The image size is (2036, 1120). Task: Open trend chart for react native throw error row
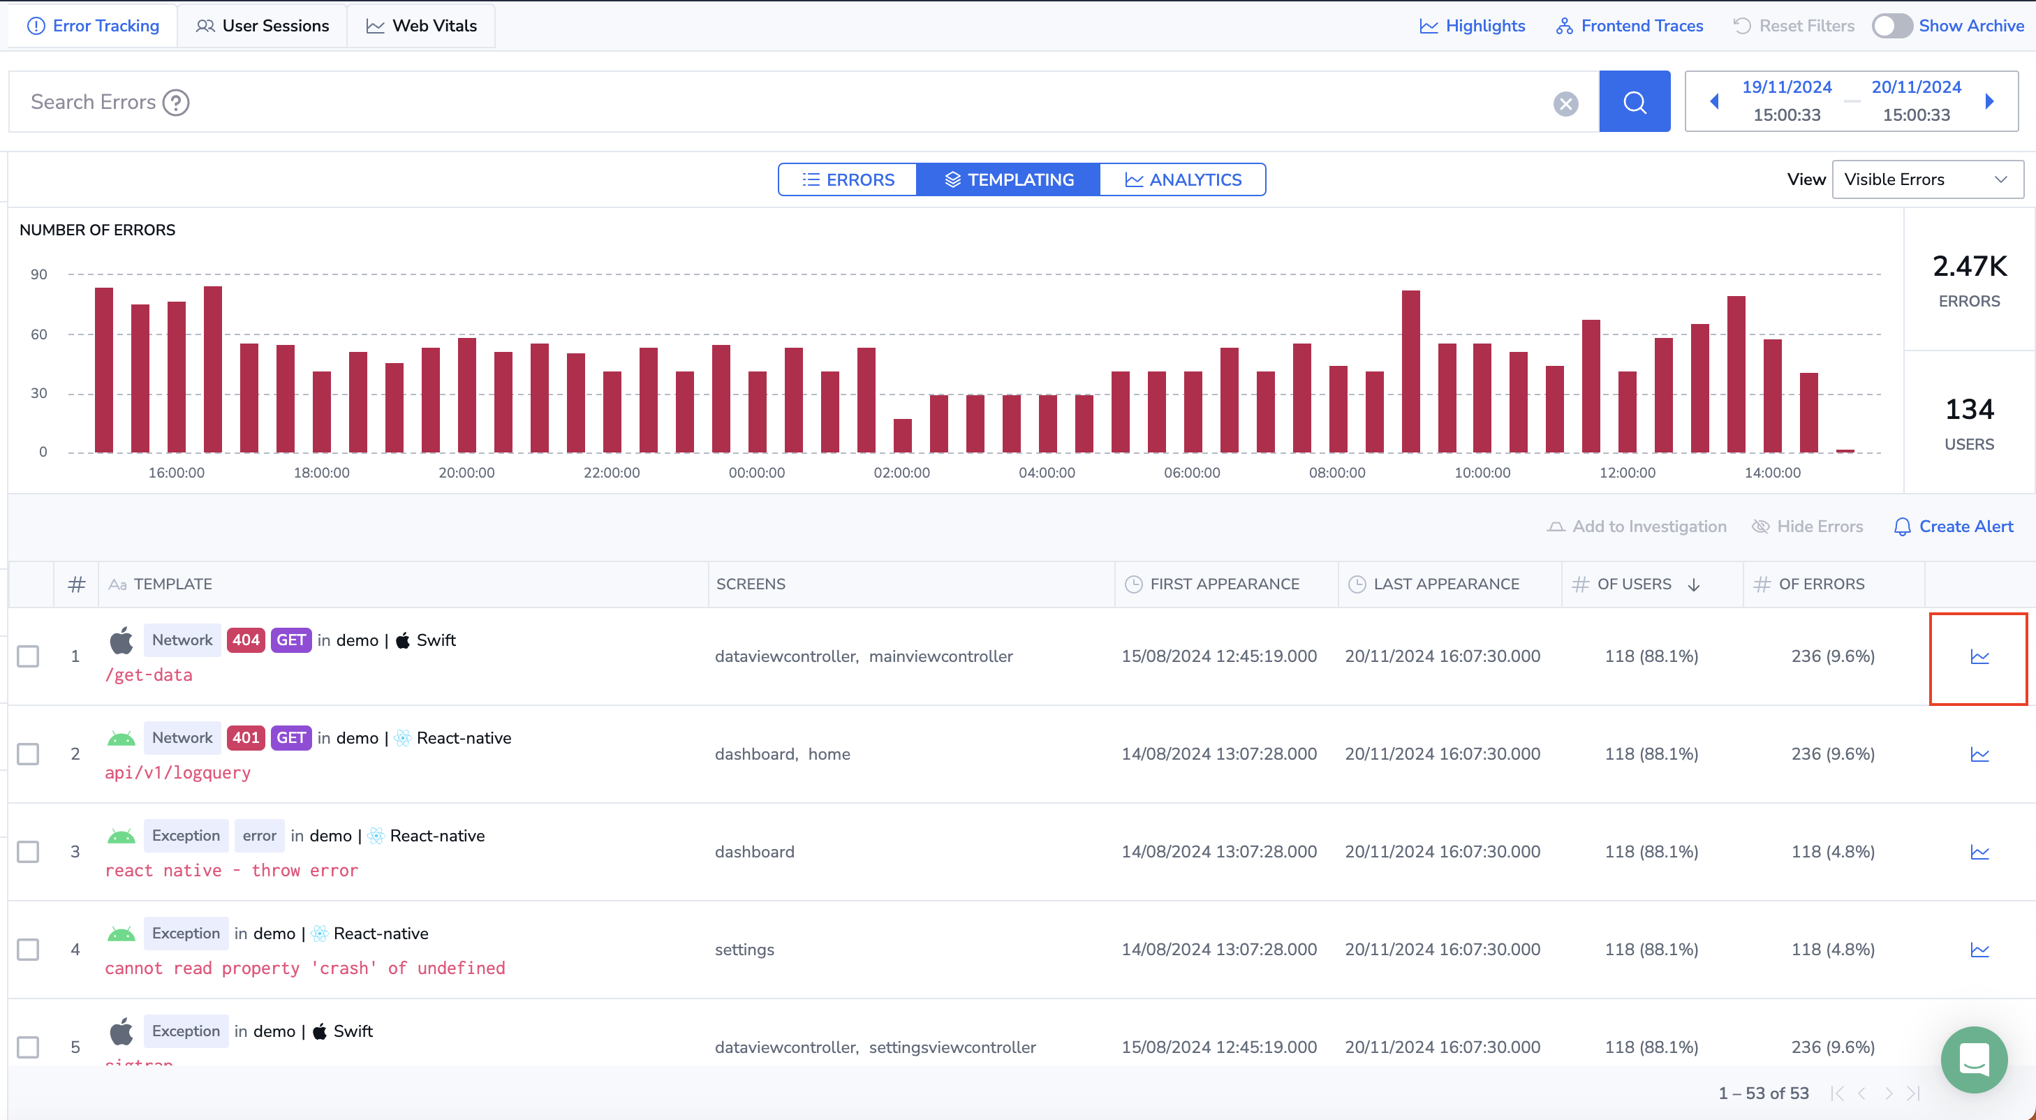tap(1978, 852)
